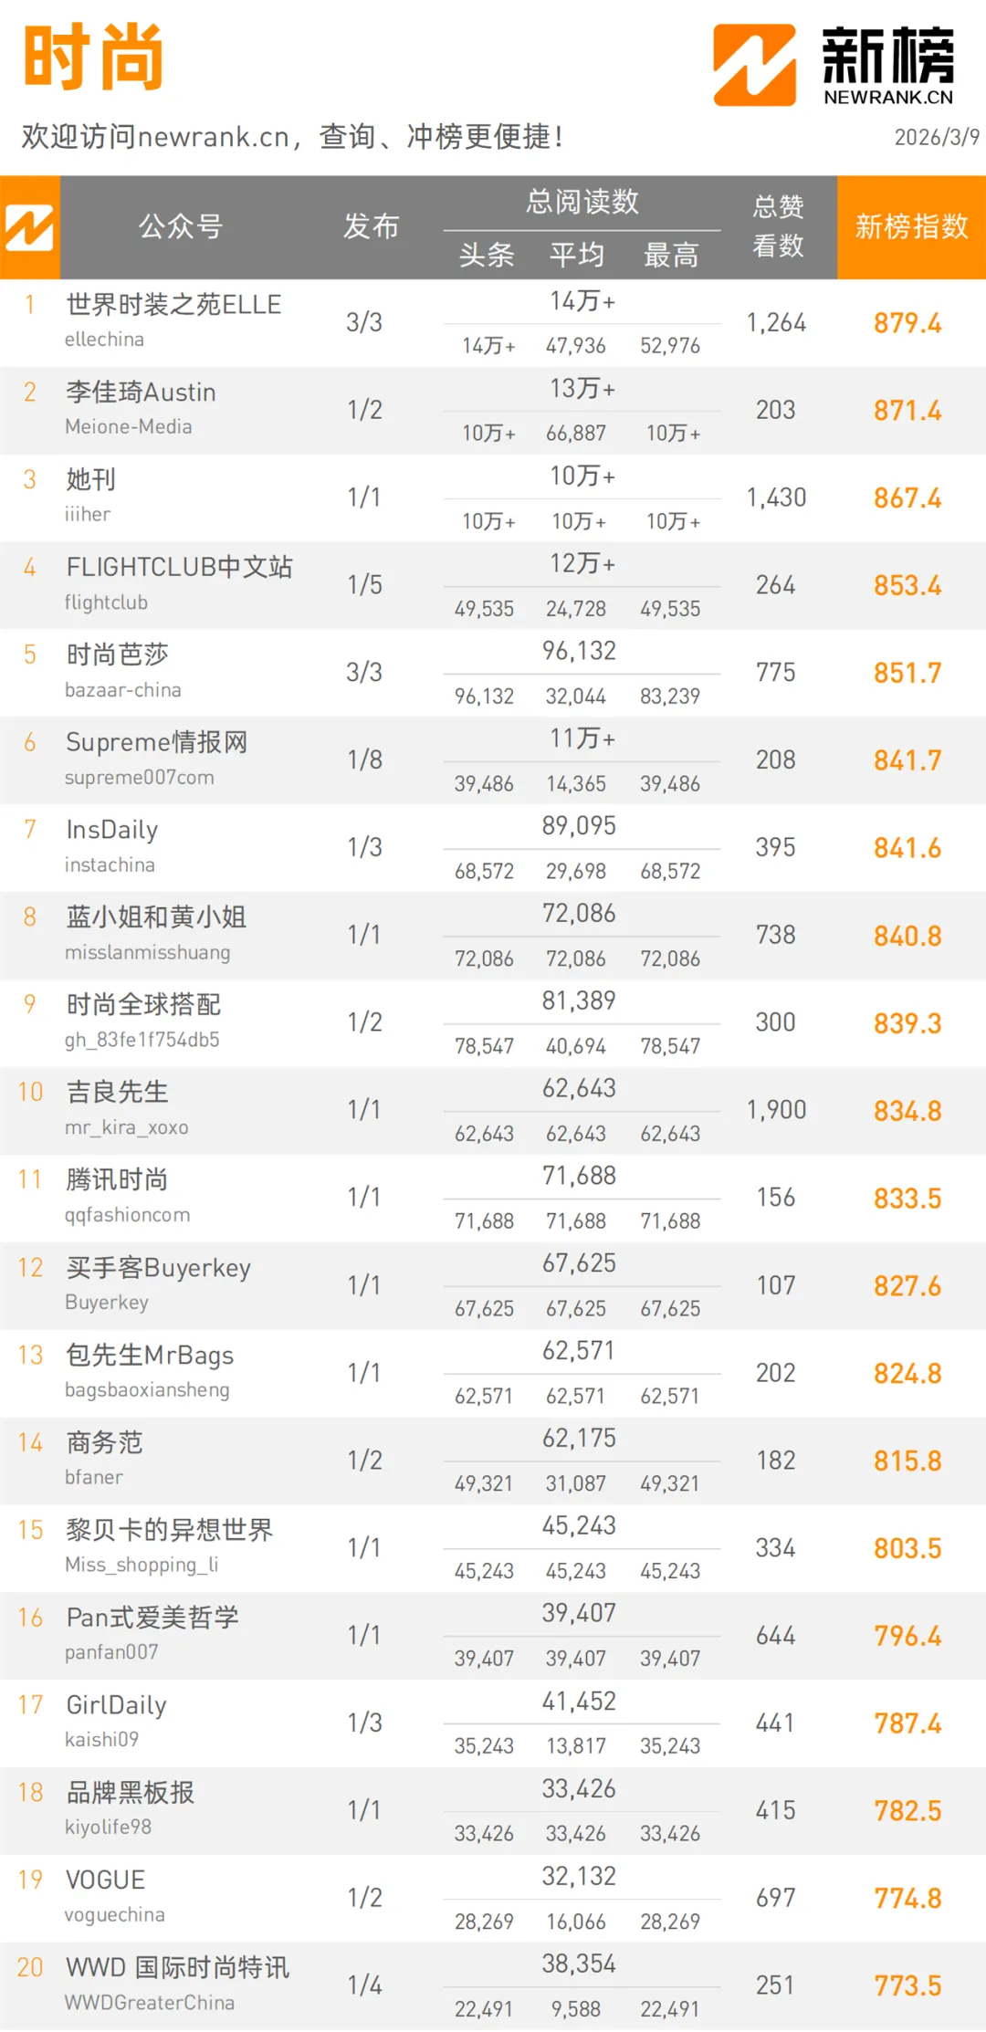This screenshot has height=2032, width=986.
Task: Click the VOGUE account name
Action: coord(105,1880)
